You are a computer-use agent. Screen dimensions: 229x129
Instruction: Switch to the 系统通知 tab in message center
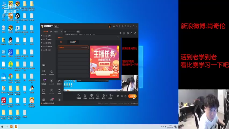[73, 42]
